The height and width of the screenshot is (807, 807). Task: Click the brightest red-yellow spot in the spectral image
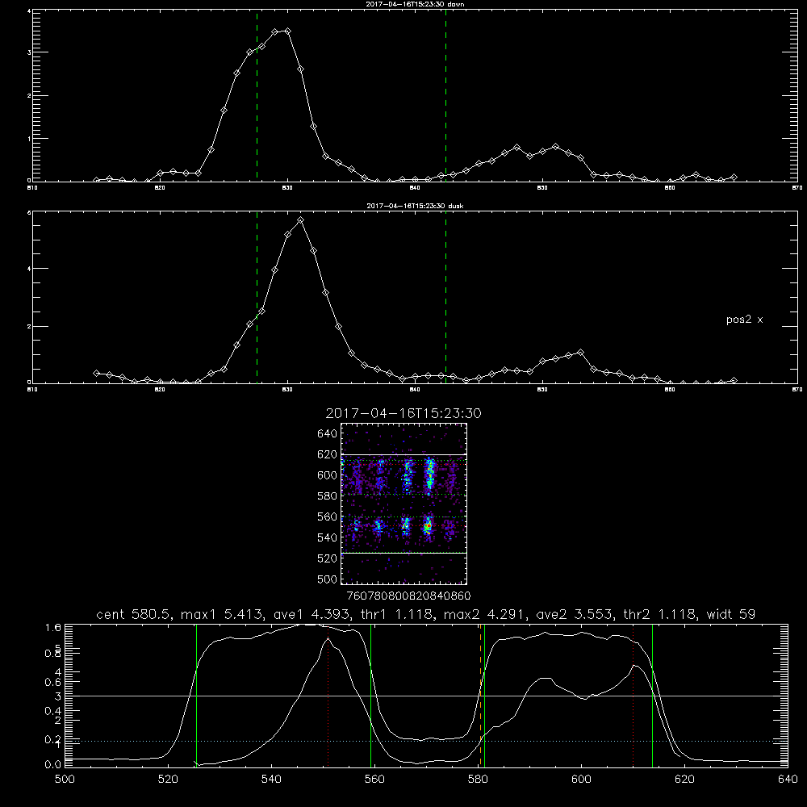tap(427, 526)
